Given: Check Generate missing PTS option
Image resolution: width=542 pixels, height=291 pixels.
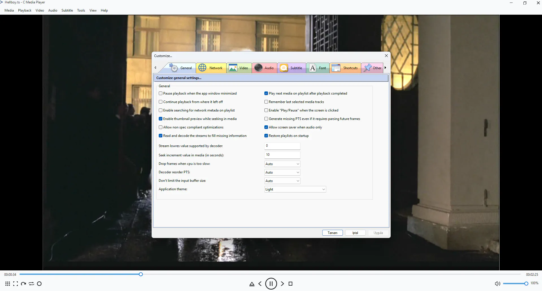Looking at the screenshot, I should pyautogui.click(x=266, y=119).
